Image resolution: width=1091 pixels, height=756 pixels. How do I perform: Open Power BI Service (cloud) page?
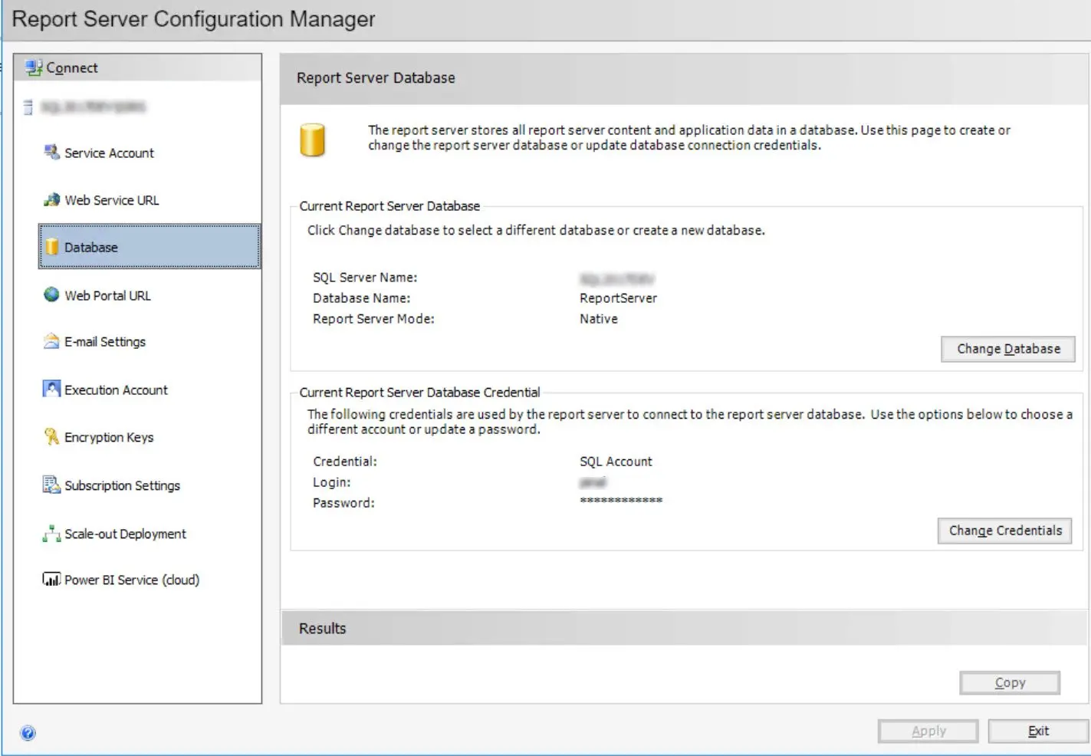132,580
